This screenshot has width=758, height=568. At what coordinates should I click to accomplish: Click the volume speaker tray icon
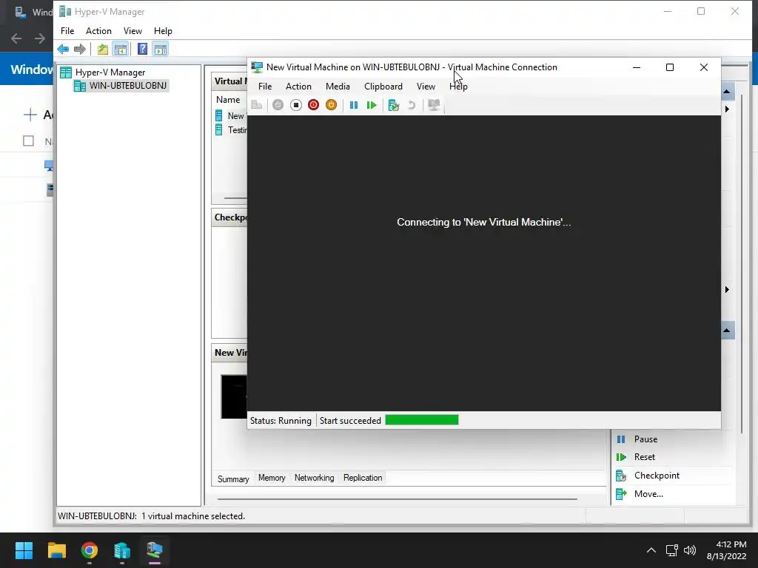coord(690,550)
